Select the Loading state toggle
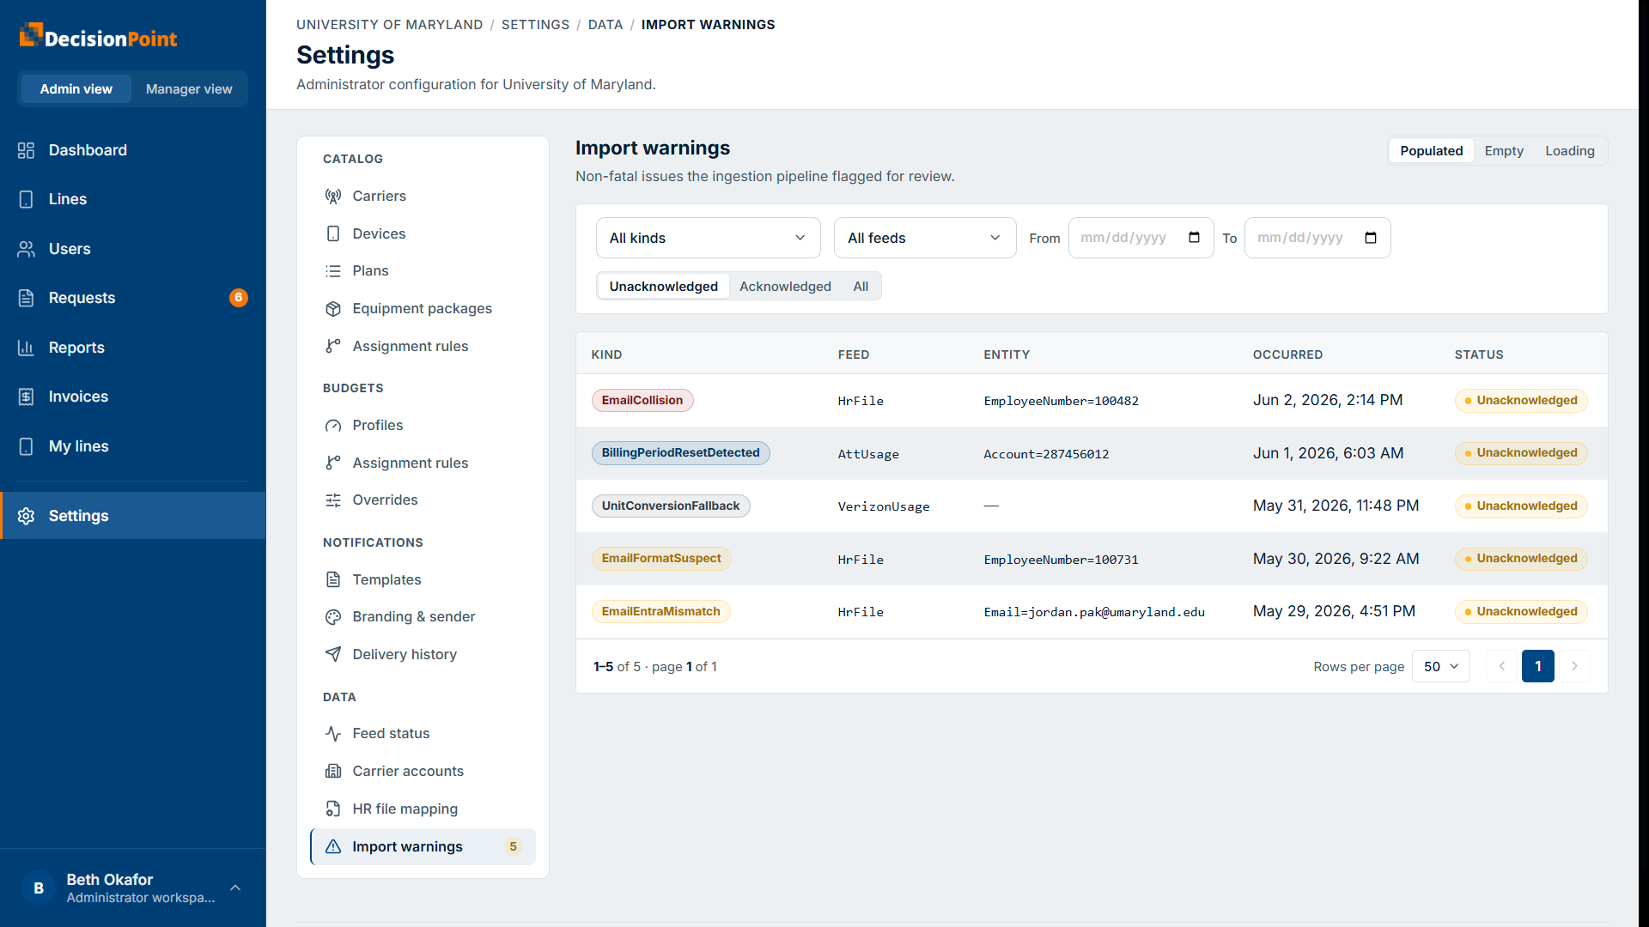This screenshot has height=927, width=1649. pyautogui.click(x=1570, y=151)
